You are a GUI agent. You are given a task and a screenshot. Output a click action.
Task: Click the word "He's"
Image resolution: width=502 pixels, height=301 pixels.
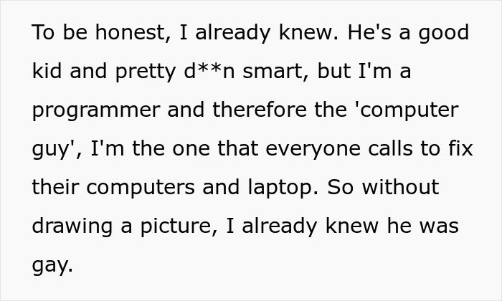(369, 32)
